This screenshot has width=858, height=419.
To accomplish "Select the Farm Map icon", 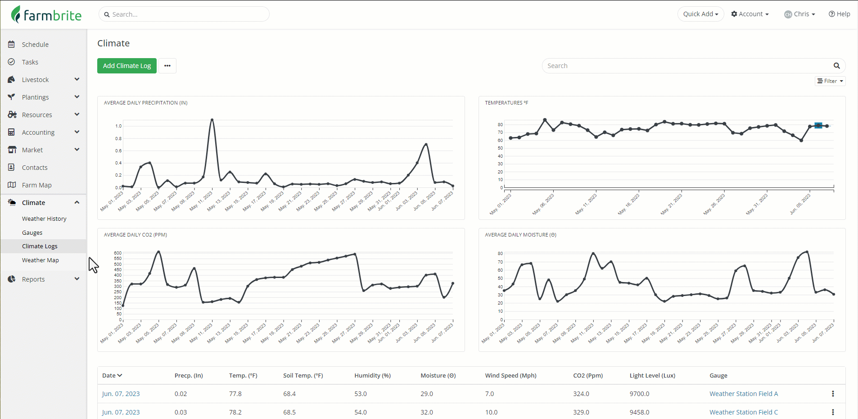I will (x=12, y=185).
